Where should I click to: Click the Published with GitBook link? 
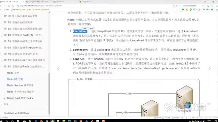click(16, 113)
